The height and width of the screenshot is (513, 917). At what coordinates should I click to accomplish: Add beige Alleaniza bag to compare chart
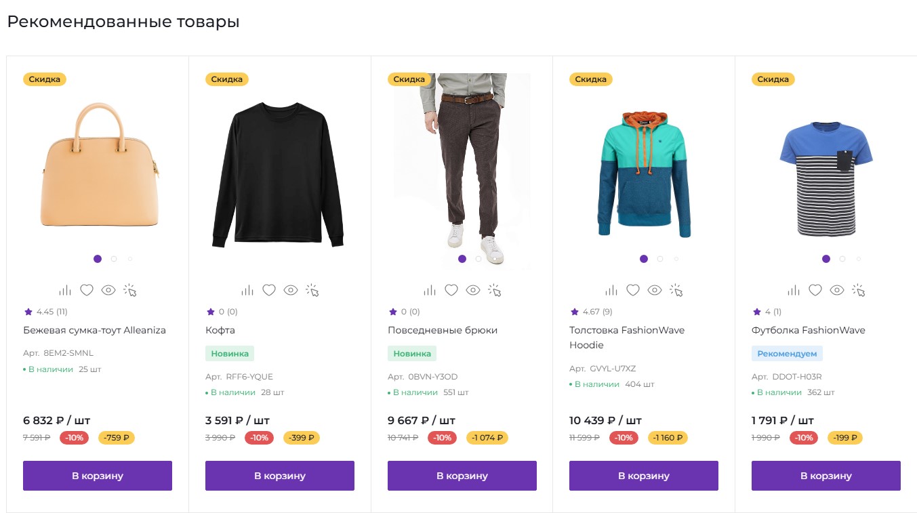pyautogui.click(x=65, y=290)
